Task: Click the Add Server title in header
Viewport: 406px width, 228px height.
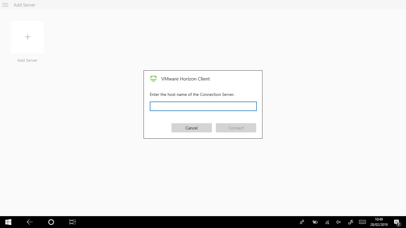Action: (x=25, y=5)
